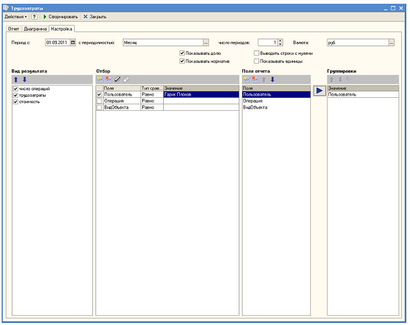Select the Настройка tab

point(62,29)
